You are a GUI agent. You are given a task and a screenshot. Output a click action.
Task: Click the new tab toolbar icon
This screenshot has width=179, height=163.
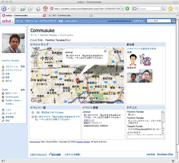[x=38, y=9]
